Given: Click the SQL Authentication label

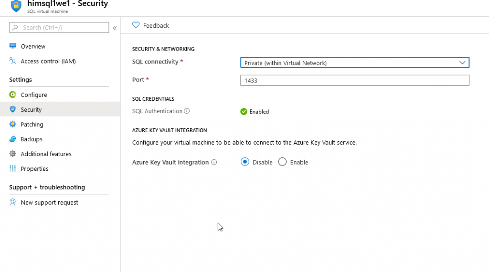Looking at the screenshot, I should [x=157, y=111].
